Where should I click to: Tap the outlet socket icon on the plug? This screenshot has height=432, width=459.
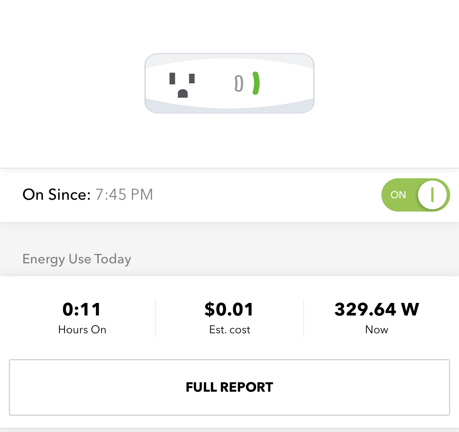(182, 85)
